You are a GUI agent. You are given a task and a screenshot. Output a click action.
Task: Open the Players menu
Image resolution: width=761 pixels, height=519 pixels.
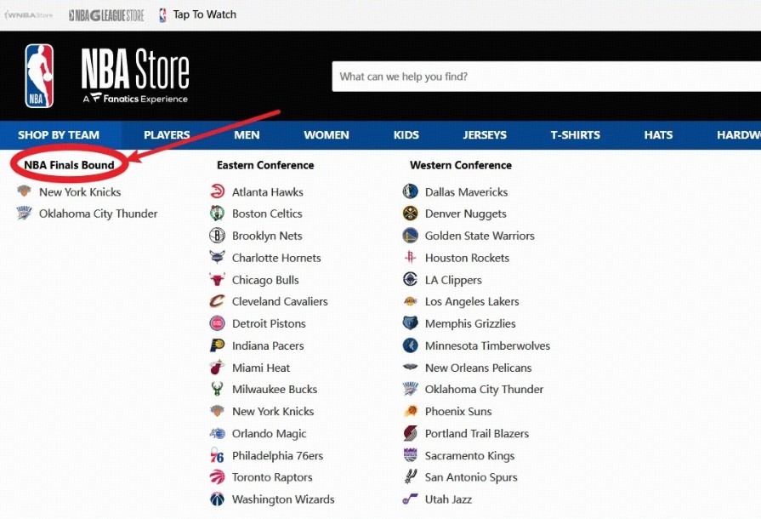coord(167,135)
